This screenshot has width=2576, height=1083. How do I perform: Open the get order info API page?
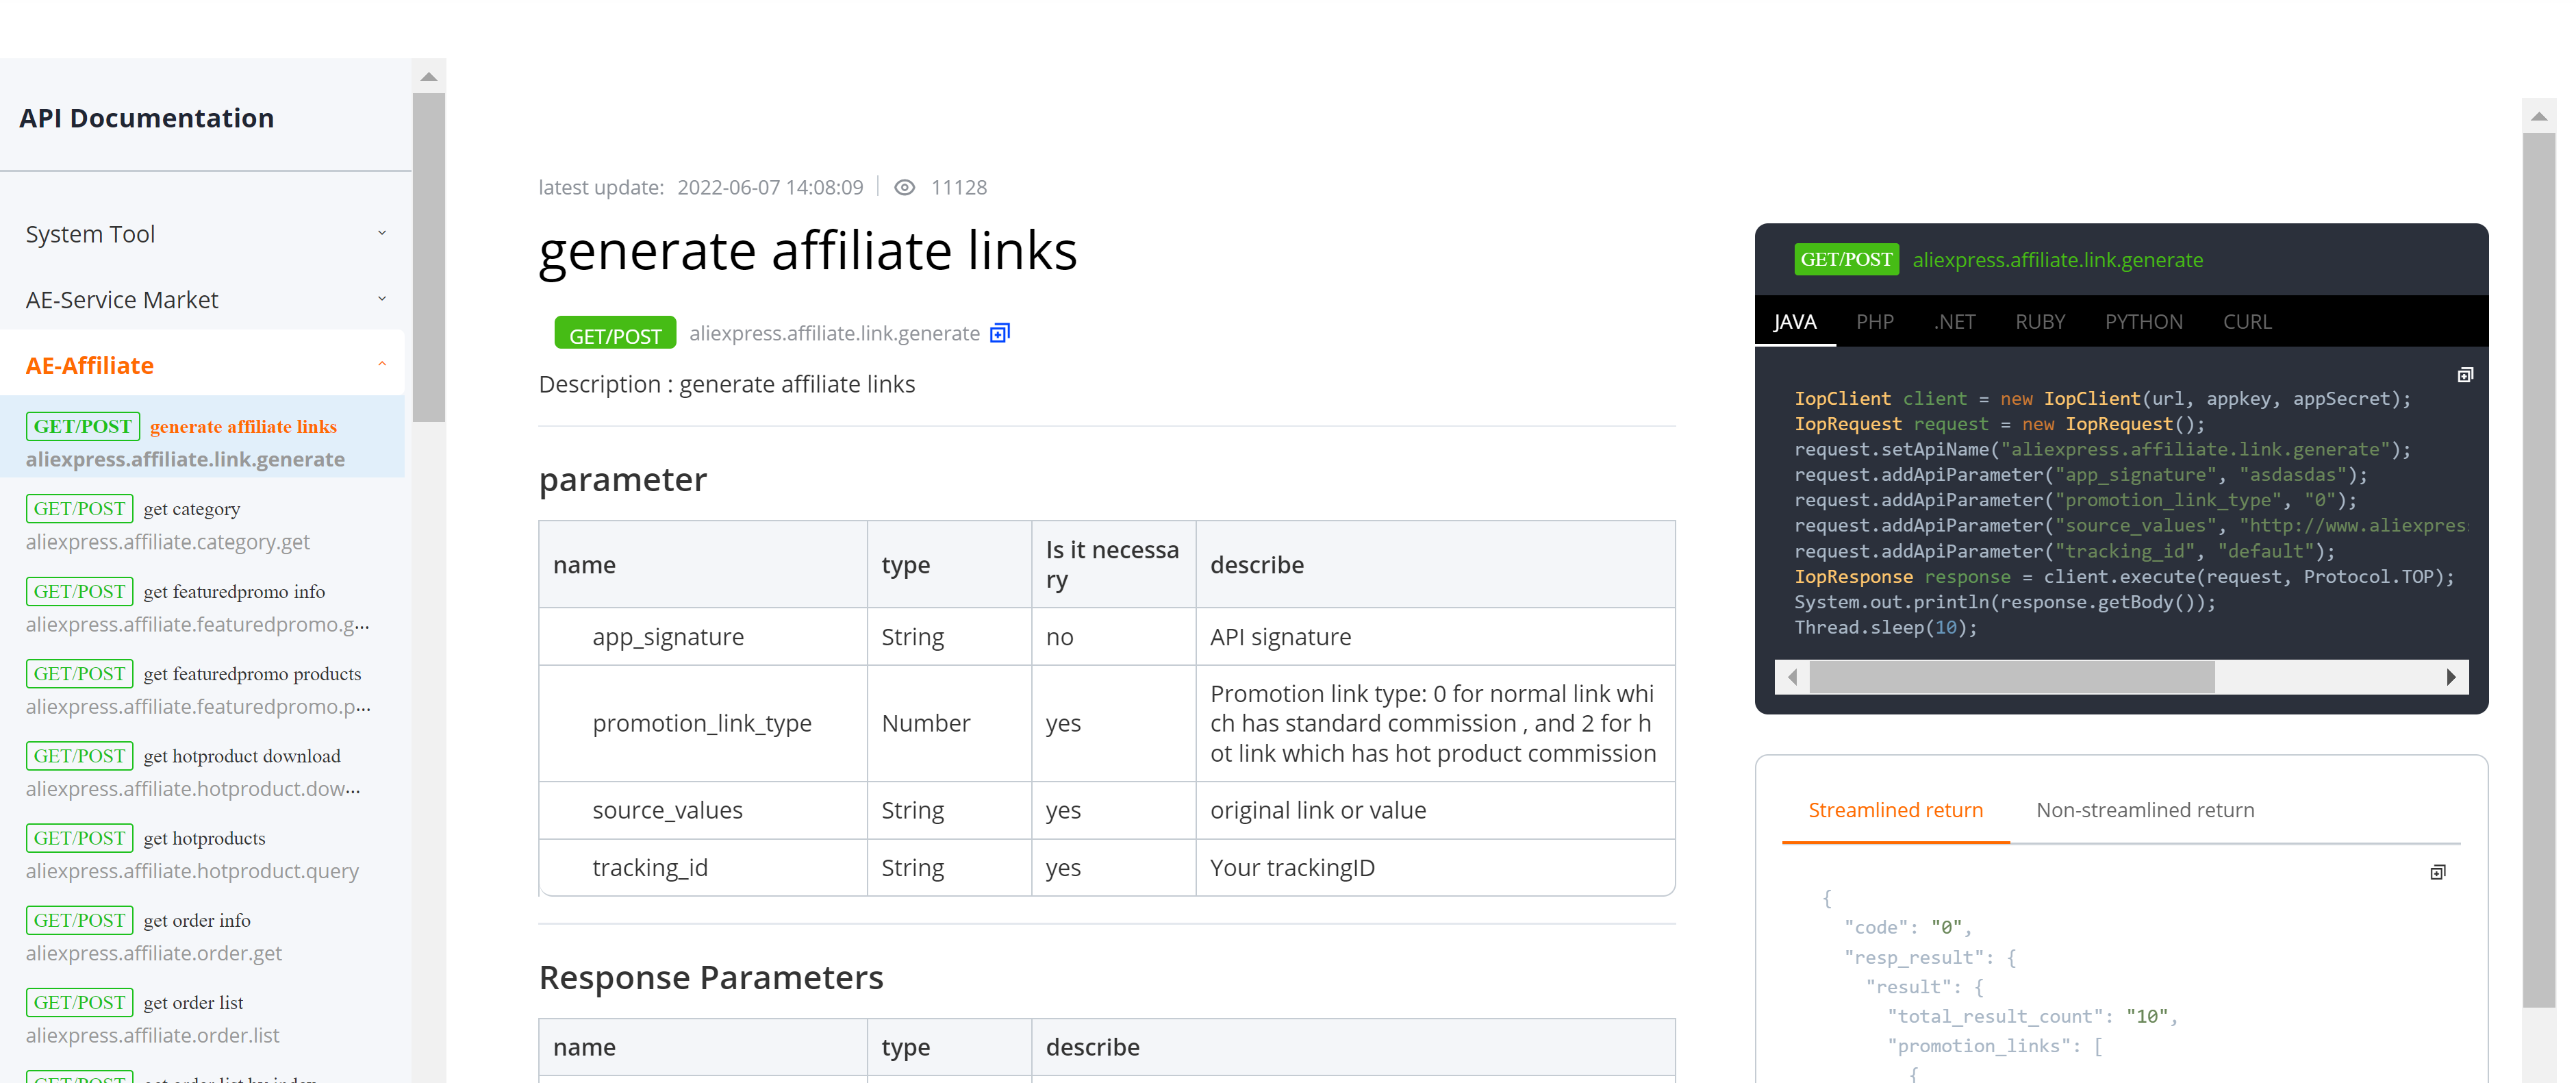click(203, 936)
